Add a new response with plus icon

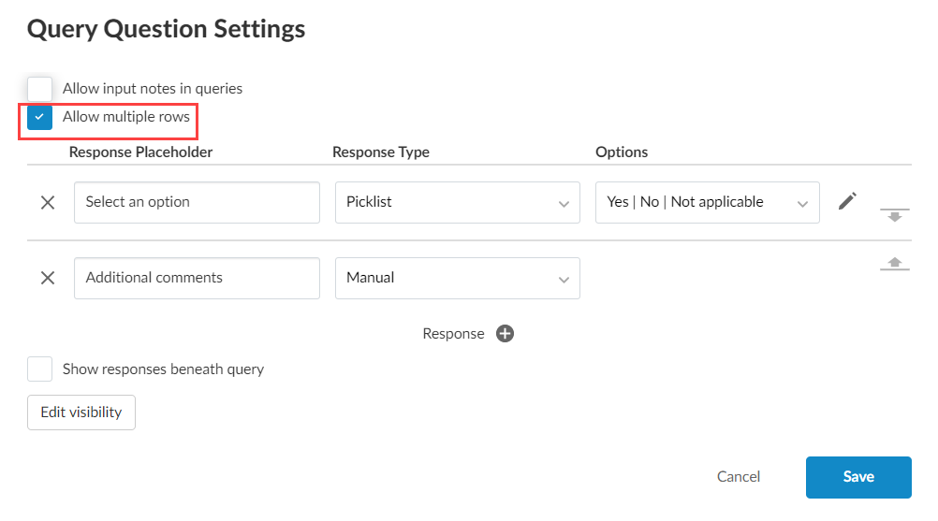pos(505,334)
